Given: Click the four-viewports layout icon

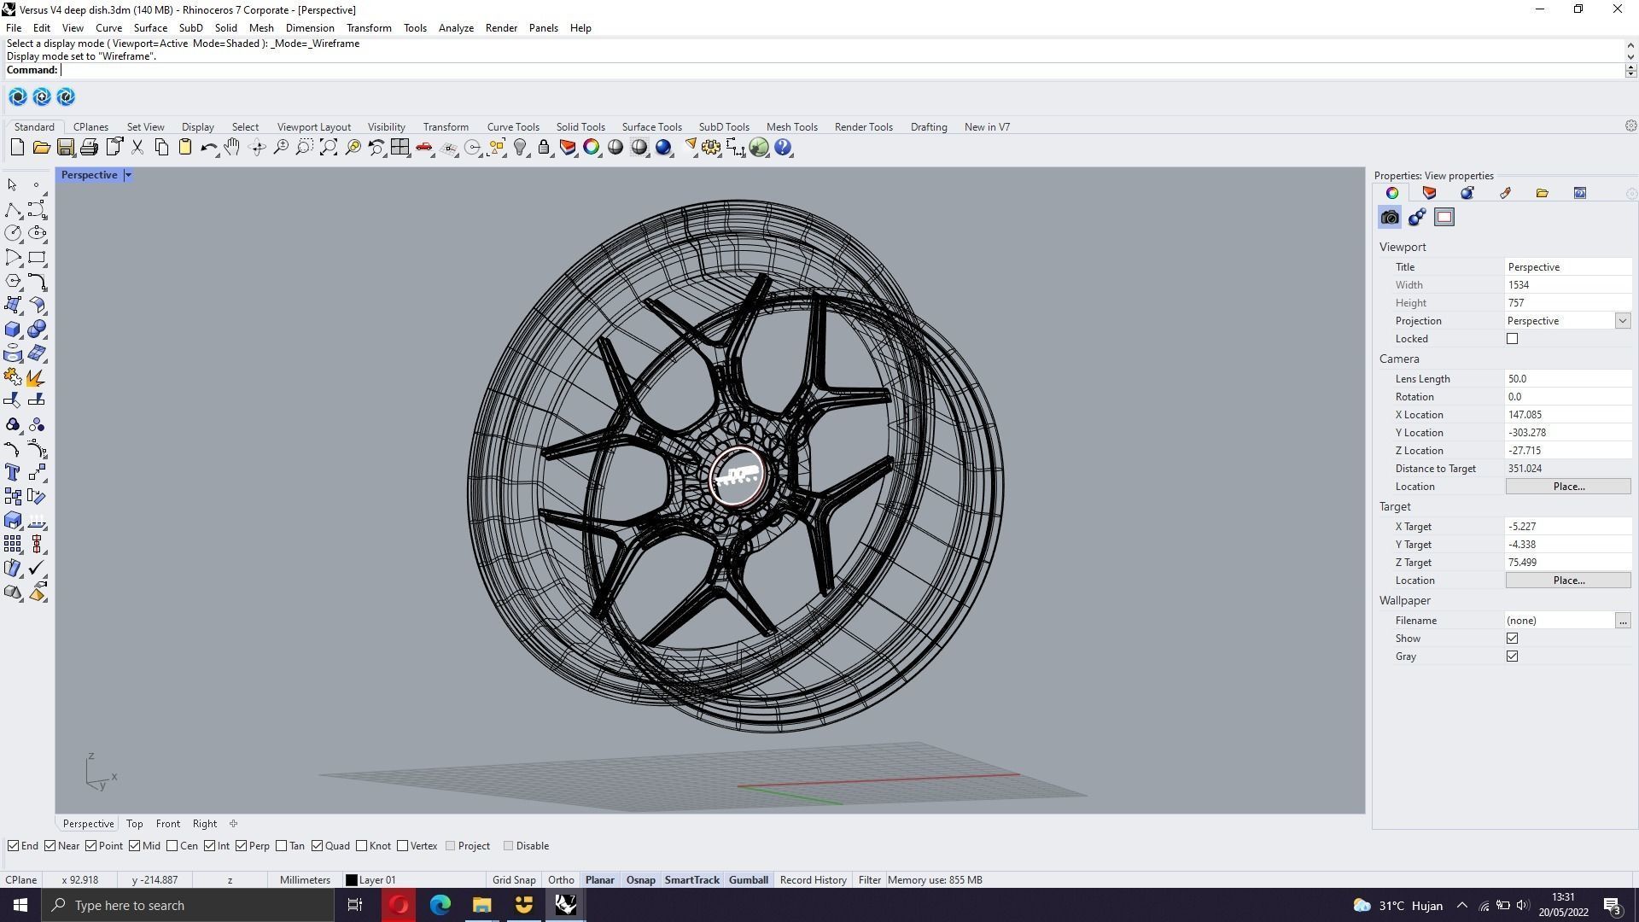Looking at the screenshot, I should (x=400, y=148).
